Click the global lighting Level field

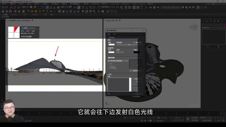[x=120, y=52]
